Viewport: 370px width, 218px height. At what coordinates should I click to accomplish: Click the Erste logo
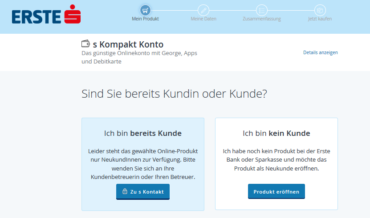[46, 14]
